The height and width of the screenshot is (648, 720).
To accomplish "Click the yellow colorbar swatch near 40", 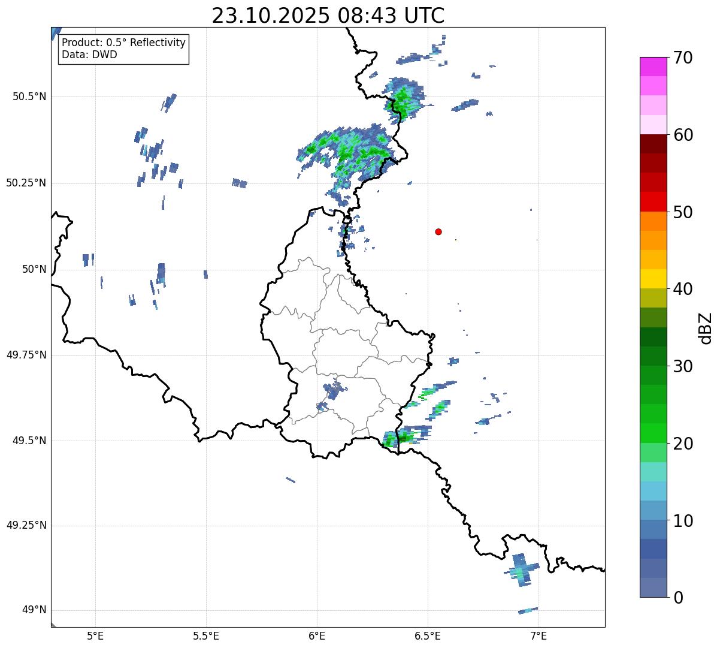I will (654, 279).
